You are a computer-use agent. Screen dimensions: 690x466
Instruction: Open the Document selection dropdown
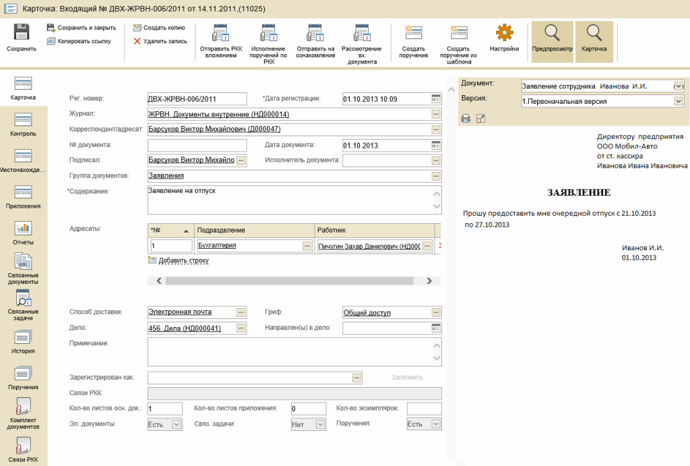tap(678, 86)
